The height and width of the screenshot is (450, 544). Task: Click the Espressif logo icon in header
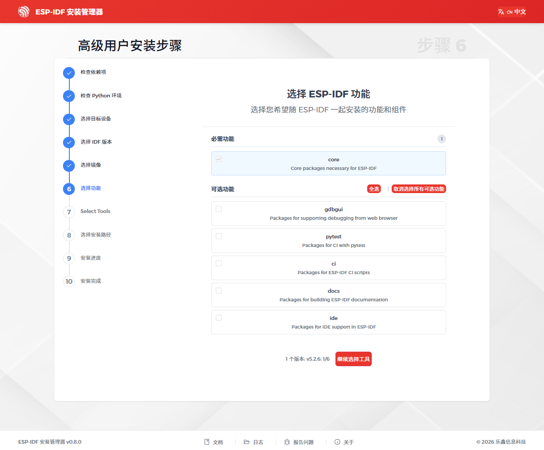coord(24,11)
